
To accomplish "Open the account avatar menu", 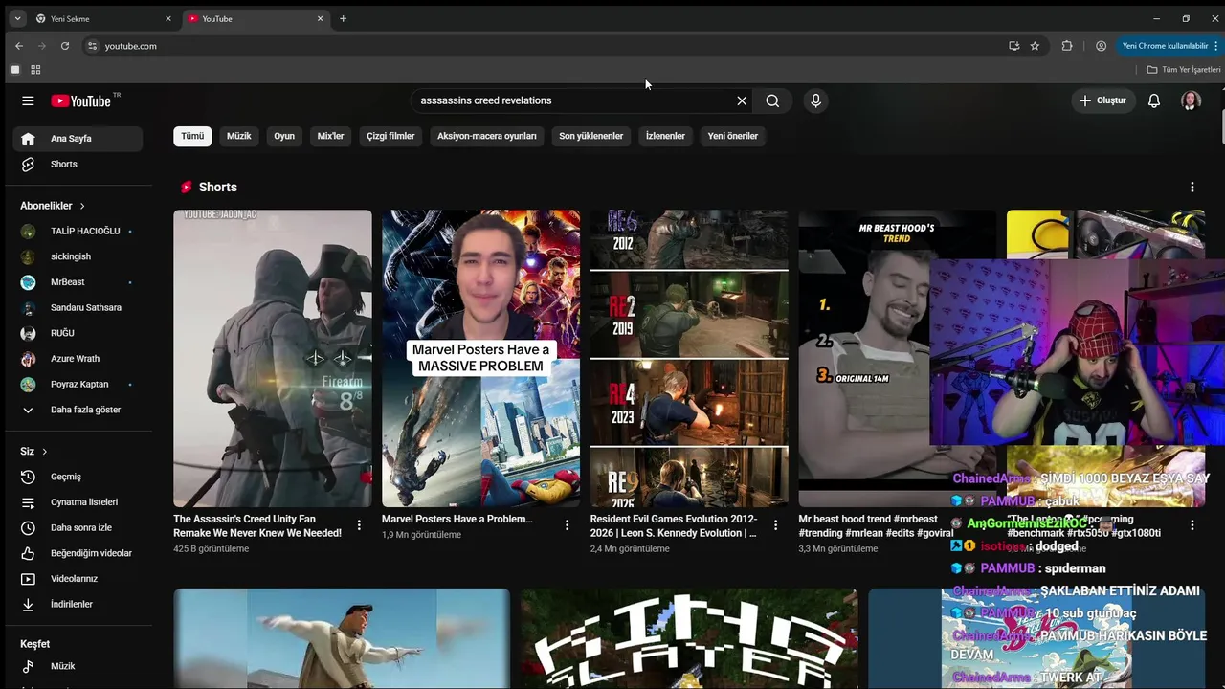I will [x=1191, y=100].
